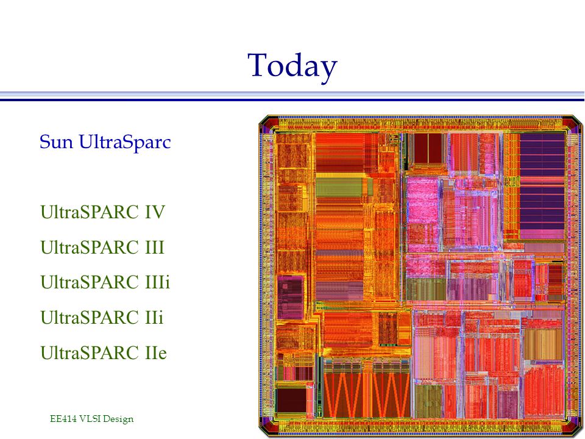
Task: Click the 'UltraSPARC IIIi' list item
Action: (105, 282)
